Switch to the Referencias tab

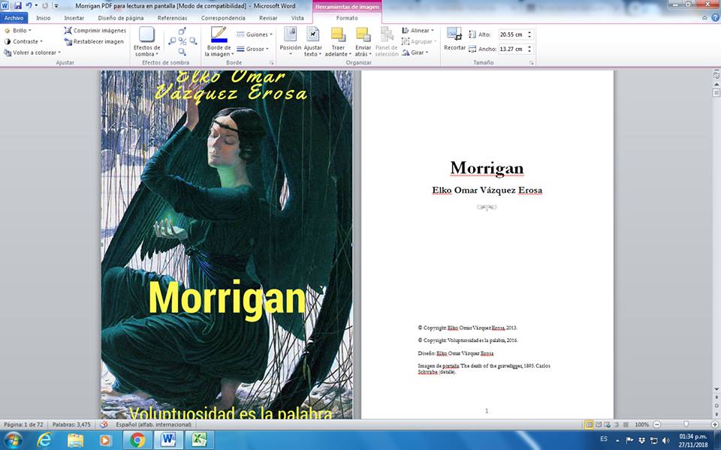coord(172,17)
